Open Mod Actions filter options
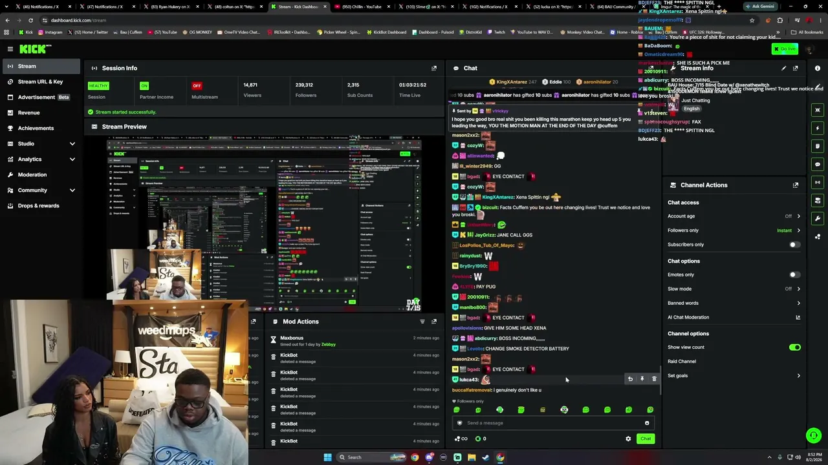 coord(422,321)
